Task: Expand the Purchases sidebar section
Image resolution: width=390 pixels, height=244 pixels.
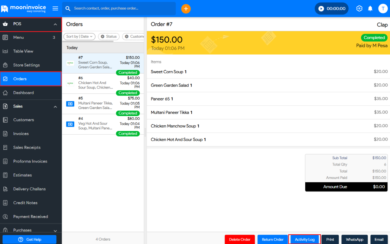Action: [x=55, y=231]
